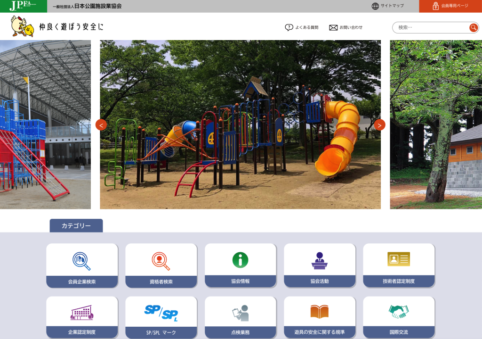The width and height of the screenshot is (482, 339).
Task: Open 点検業務 inspection label
Action: (240, 332)
